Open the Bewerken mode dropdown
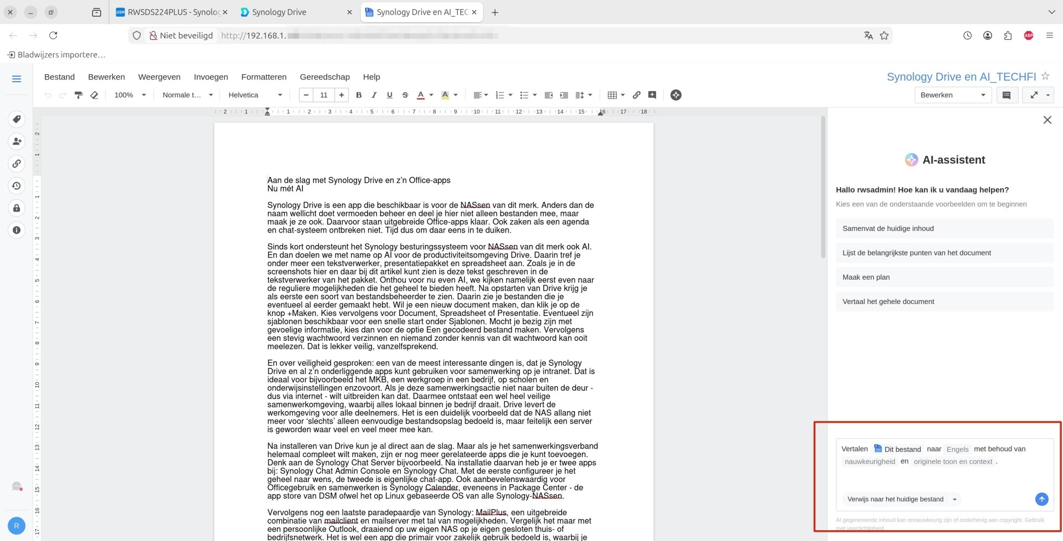1063x541 pixels. 953,95
